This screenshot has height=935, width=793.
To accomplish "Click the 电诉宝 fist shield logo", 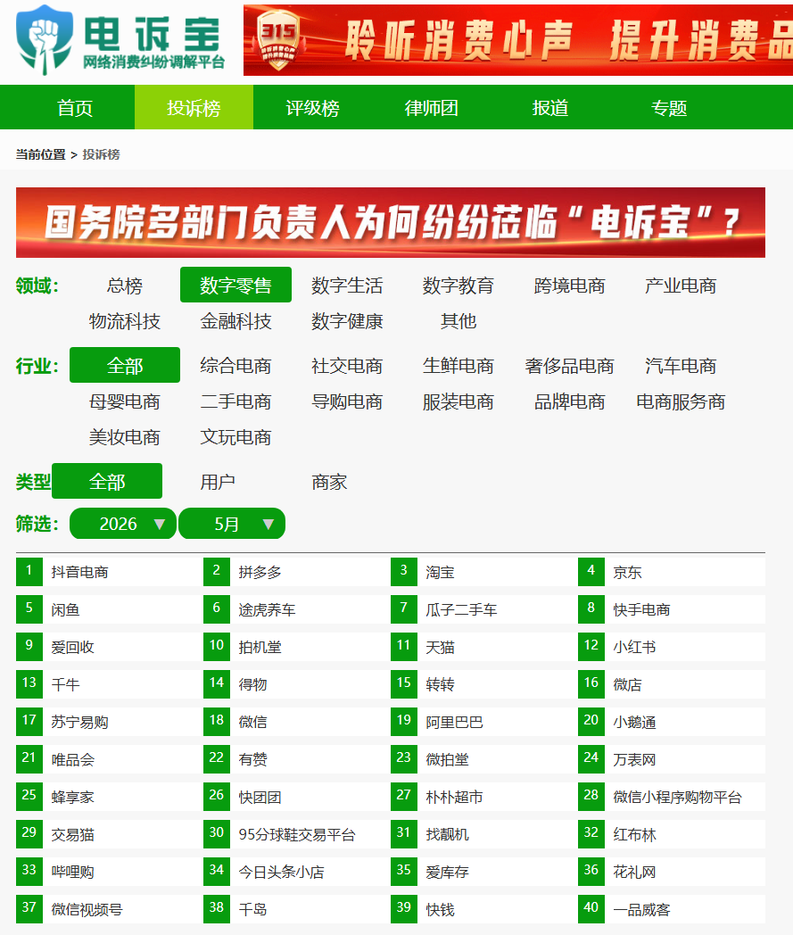I will (x=45, y=40).
